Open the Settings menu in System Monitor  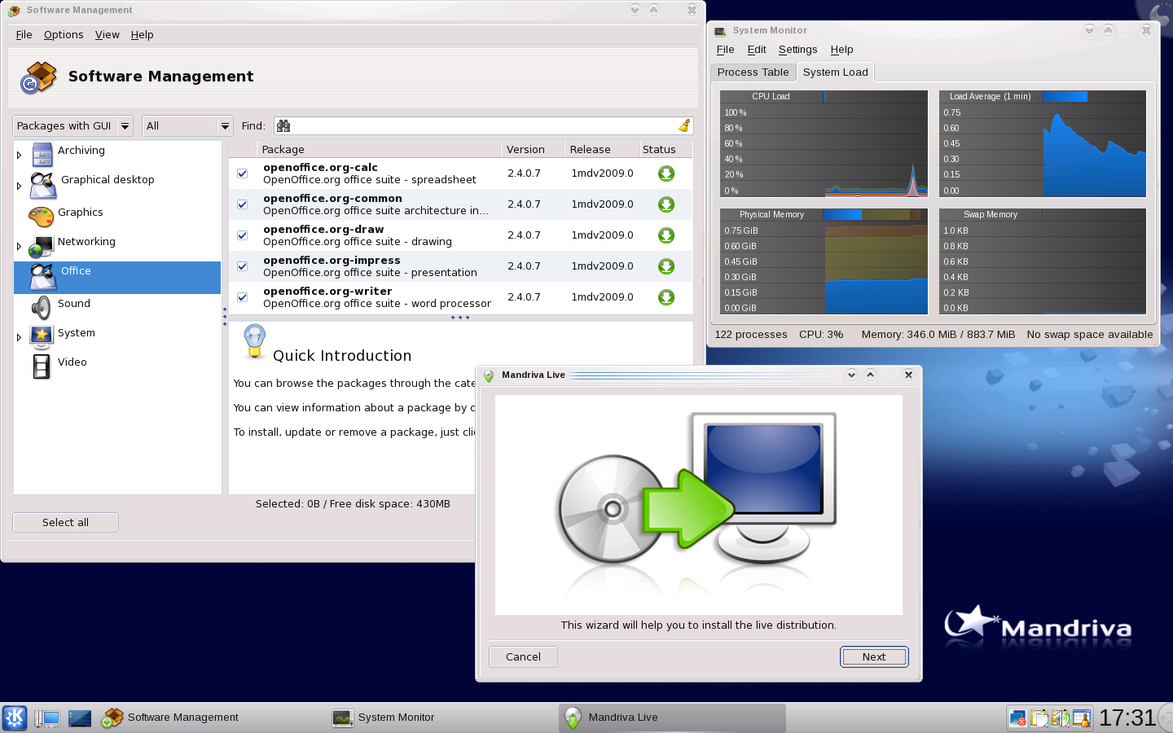[x=798, y=50]
